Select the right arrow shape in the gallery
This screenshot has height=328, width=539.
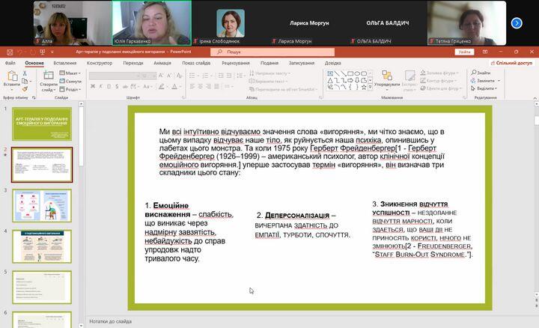350,80
